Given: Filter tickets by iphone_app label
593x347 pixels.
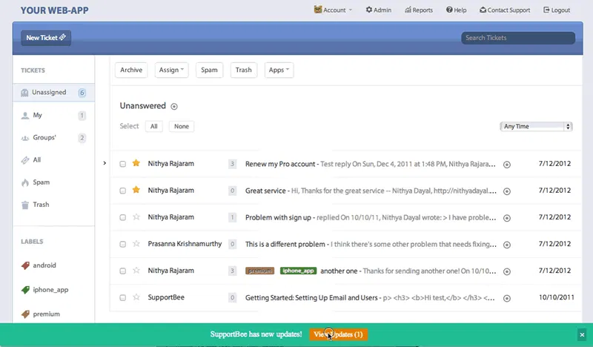Looking at the screenshot, I should (x=50, y=290).
